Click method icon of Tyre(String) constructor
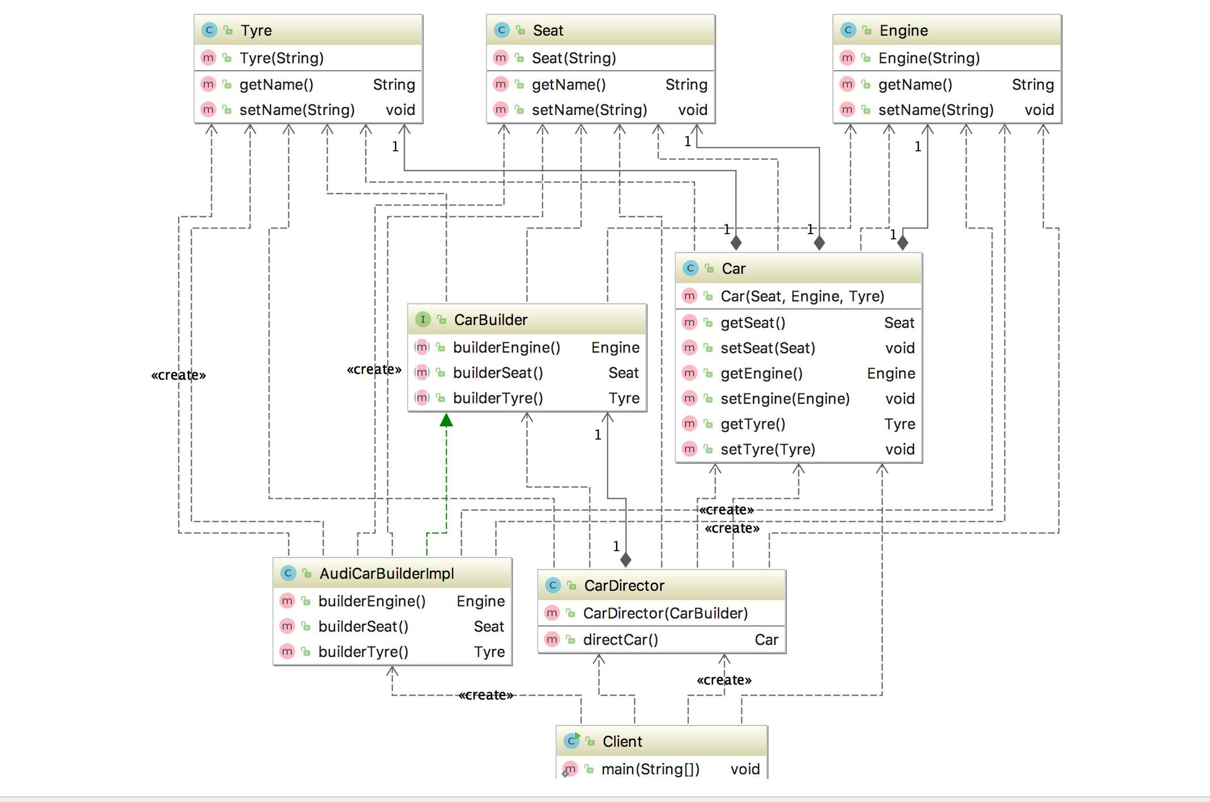Image resolution: width=1210 pixels, height=802 pixels. click(208, 58)
